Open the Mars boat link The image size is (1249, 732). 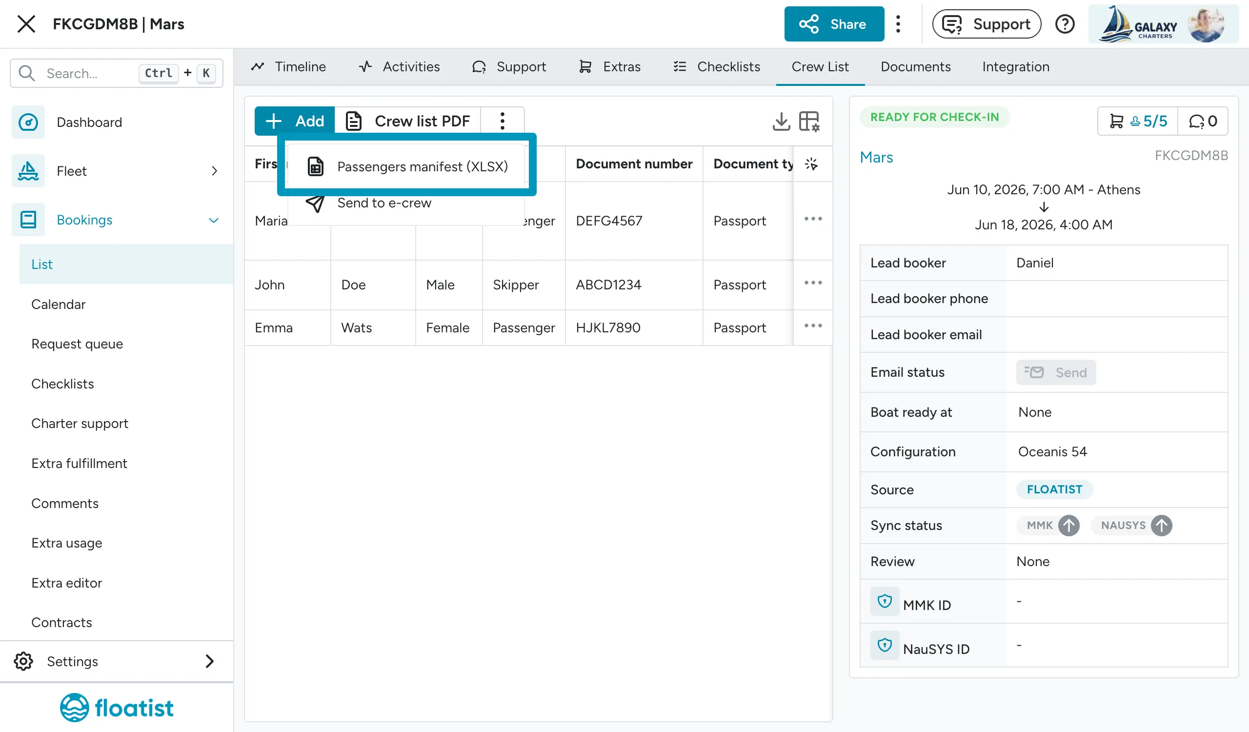pos(876,157)
